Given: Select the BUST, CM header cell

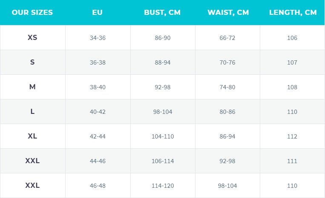Looking at the screenshot, I should pos(162,12).
